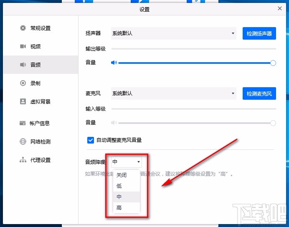Image resolution: width=289 pixels, height=227 pixels.
Task: Click the 设置 title text
Action: pos(144,9)
